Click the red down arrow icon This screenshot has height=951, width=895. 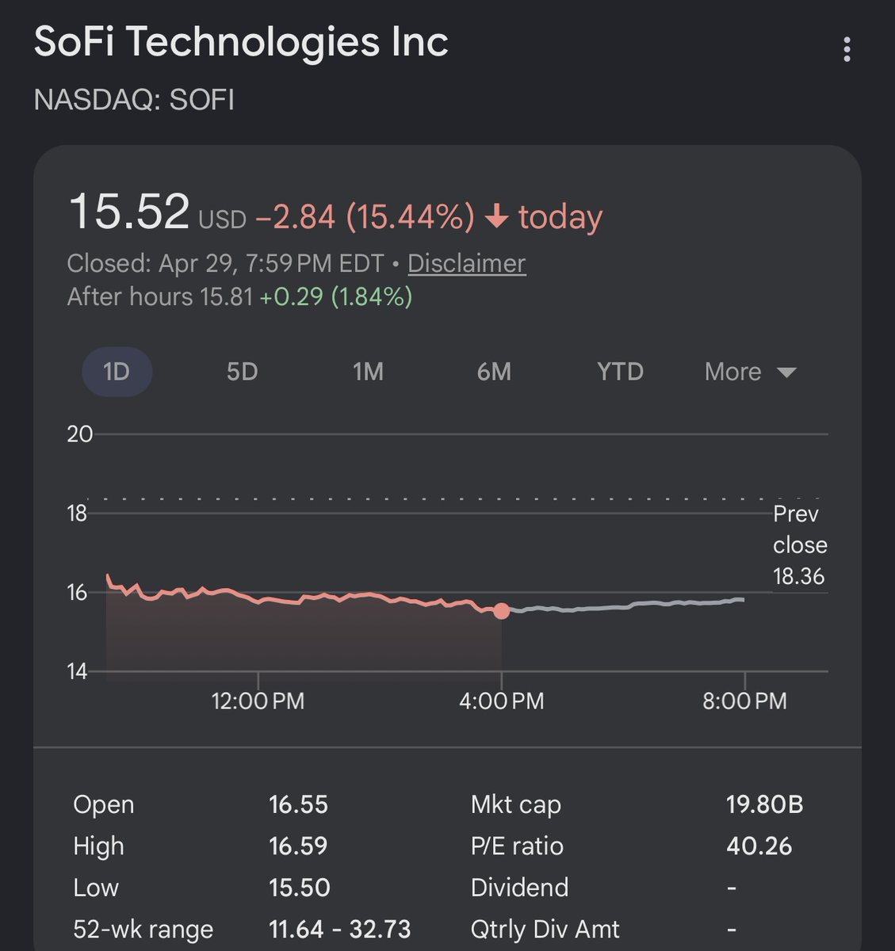point(496,216)
